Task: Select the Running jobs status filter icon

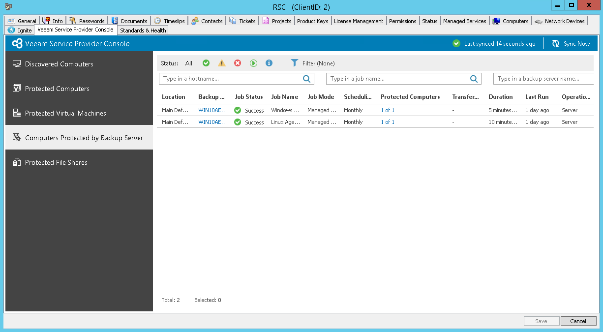Action: tap(253, 63)
